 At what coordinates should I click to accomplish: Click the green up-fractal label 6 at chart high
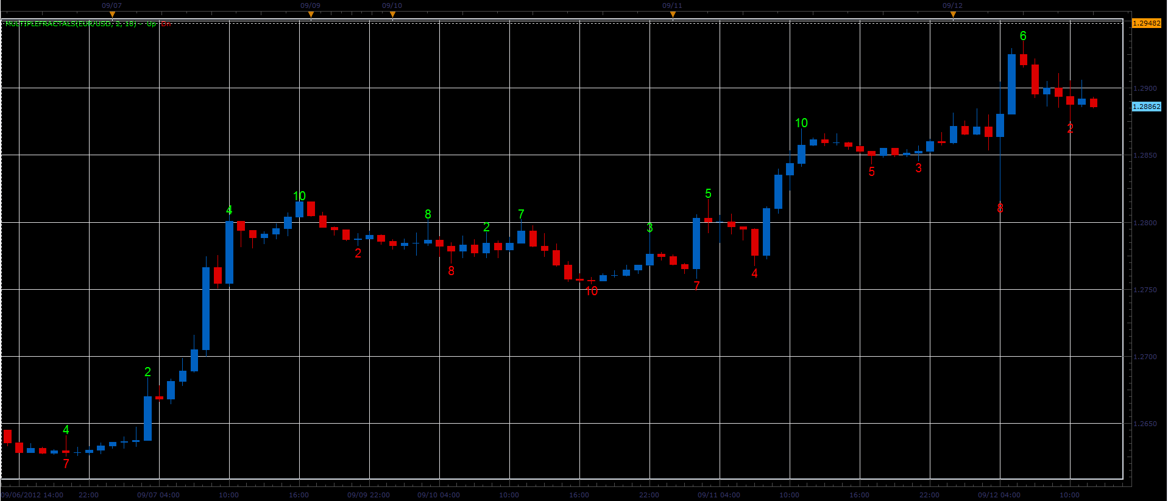[x=1023, y=36]
